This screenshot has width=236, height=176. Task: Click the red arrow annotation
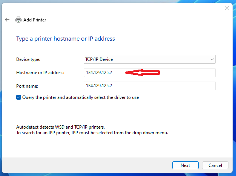143,73
